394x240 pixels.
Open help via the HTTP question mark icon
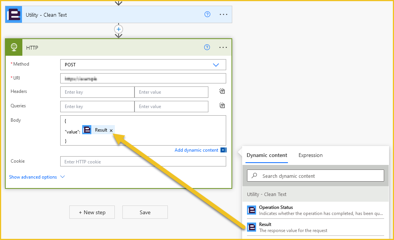(207, 47)
